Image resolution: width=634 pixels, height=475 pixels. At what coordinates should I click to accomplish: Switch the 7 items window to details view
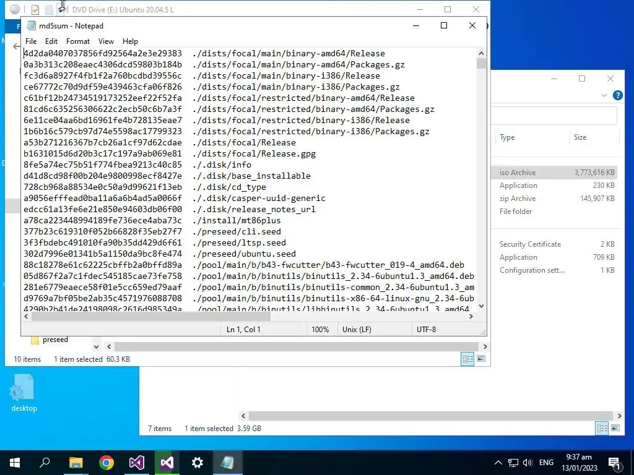coord(602,428)
